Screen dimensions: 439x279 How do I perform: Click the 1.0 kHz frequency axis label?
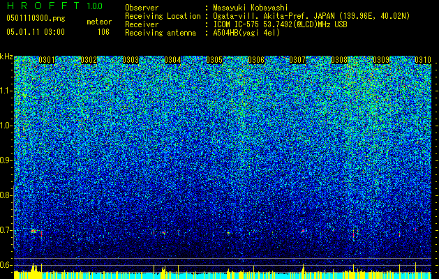tap(6, 126)
